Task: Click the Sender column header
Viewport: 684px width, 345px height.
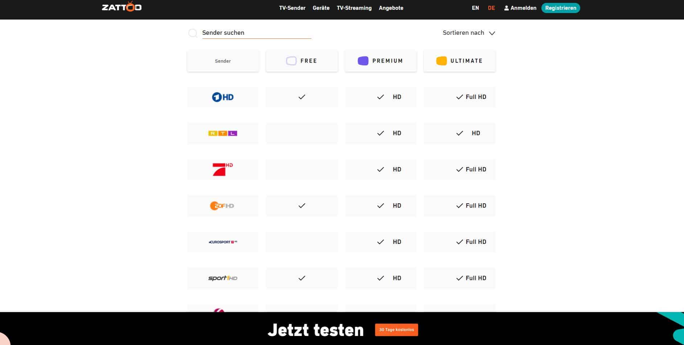Action: (223, 61)
